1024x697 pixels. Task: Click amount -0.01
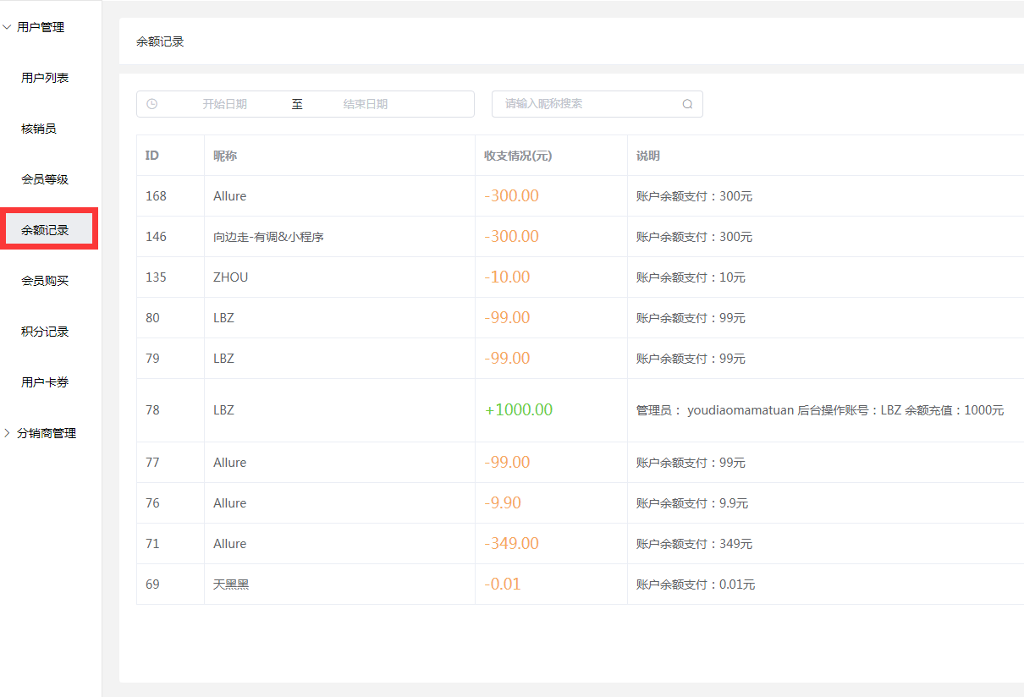click(x=503, y=584)
